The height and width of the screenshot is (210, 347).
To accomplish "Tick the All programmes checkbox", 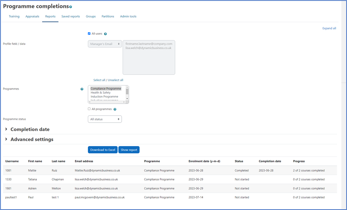I will point(89,109).
